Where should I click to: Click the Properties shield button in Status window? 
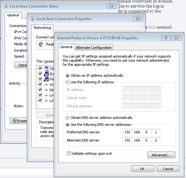[x=19, y=121]
